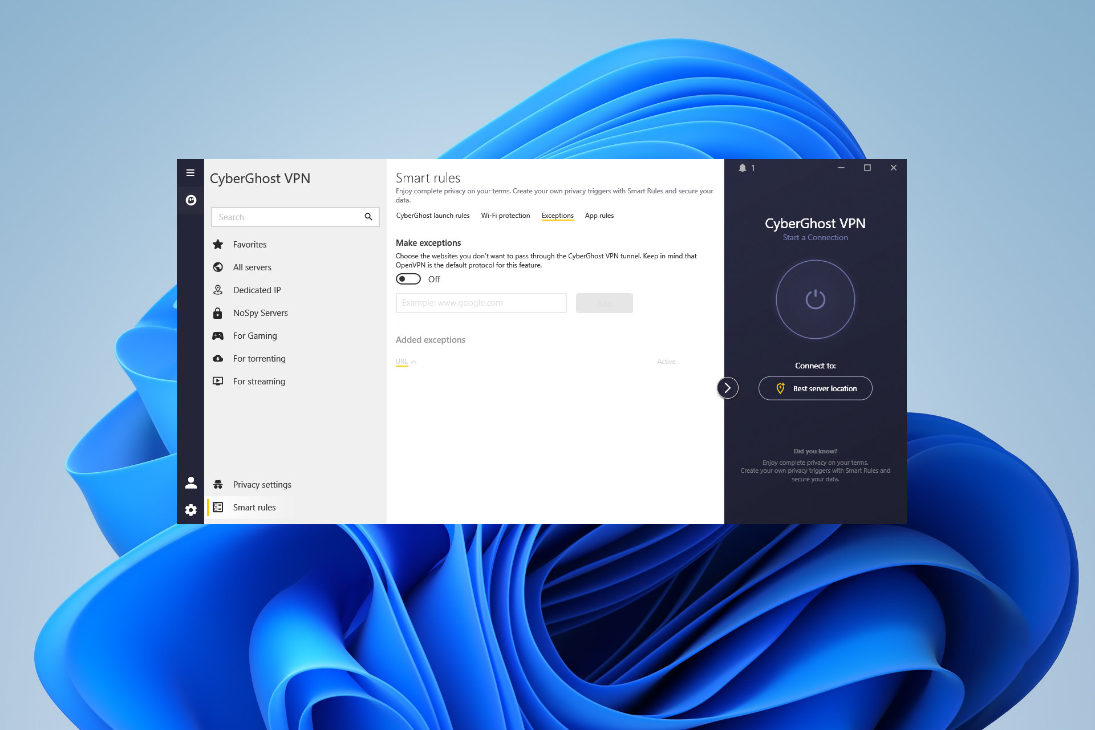
Task: Select the For Torrenting sidebar icon
Action: point(220,359)
